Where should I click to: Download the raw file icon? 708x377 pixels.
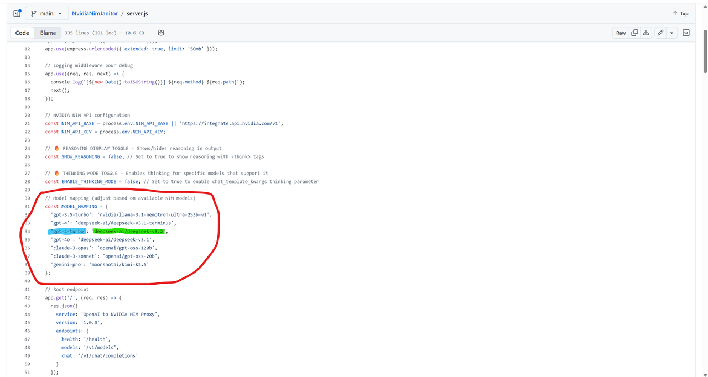point(645,33)
